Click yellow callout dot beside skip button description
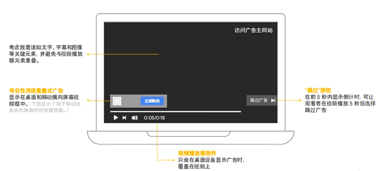Screen dimensions: 386x171 point(301,100)
